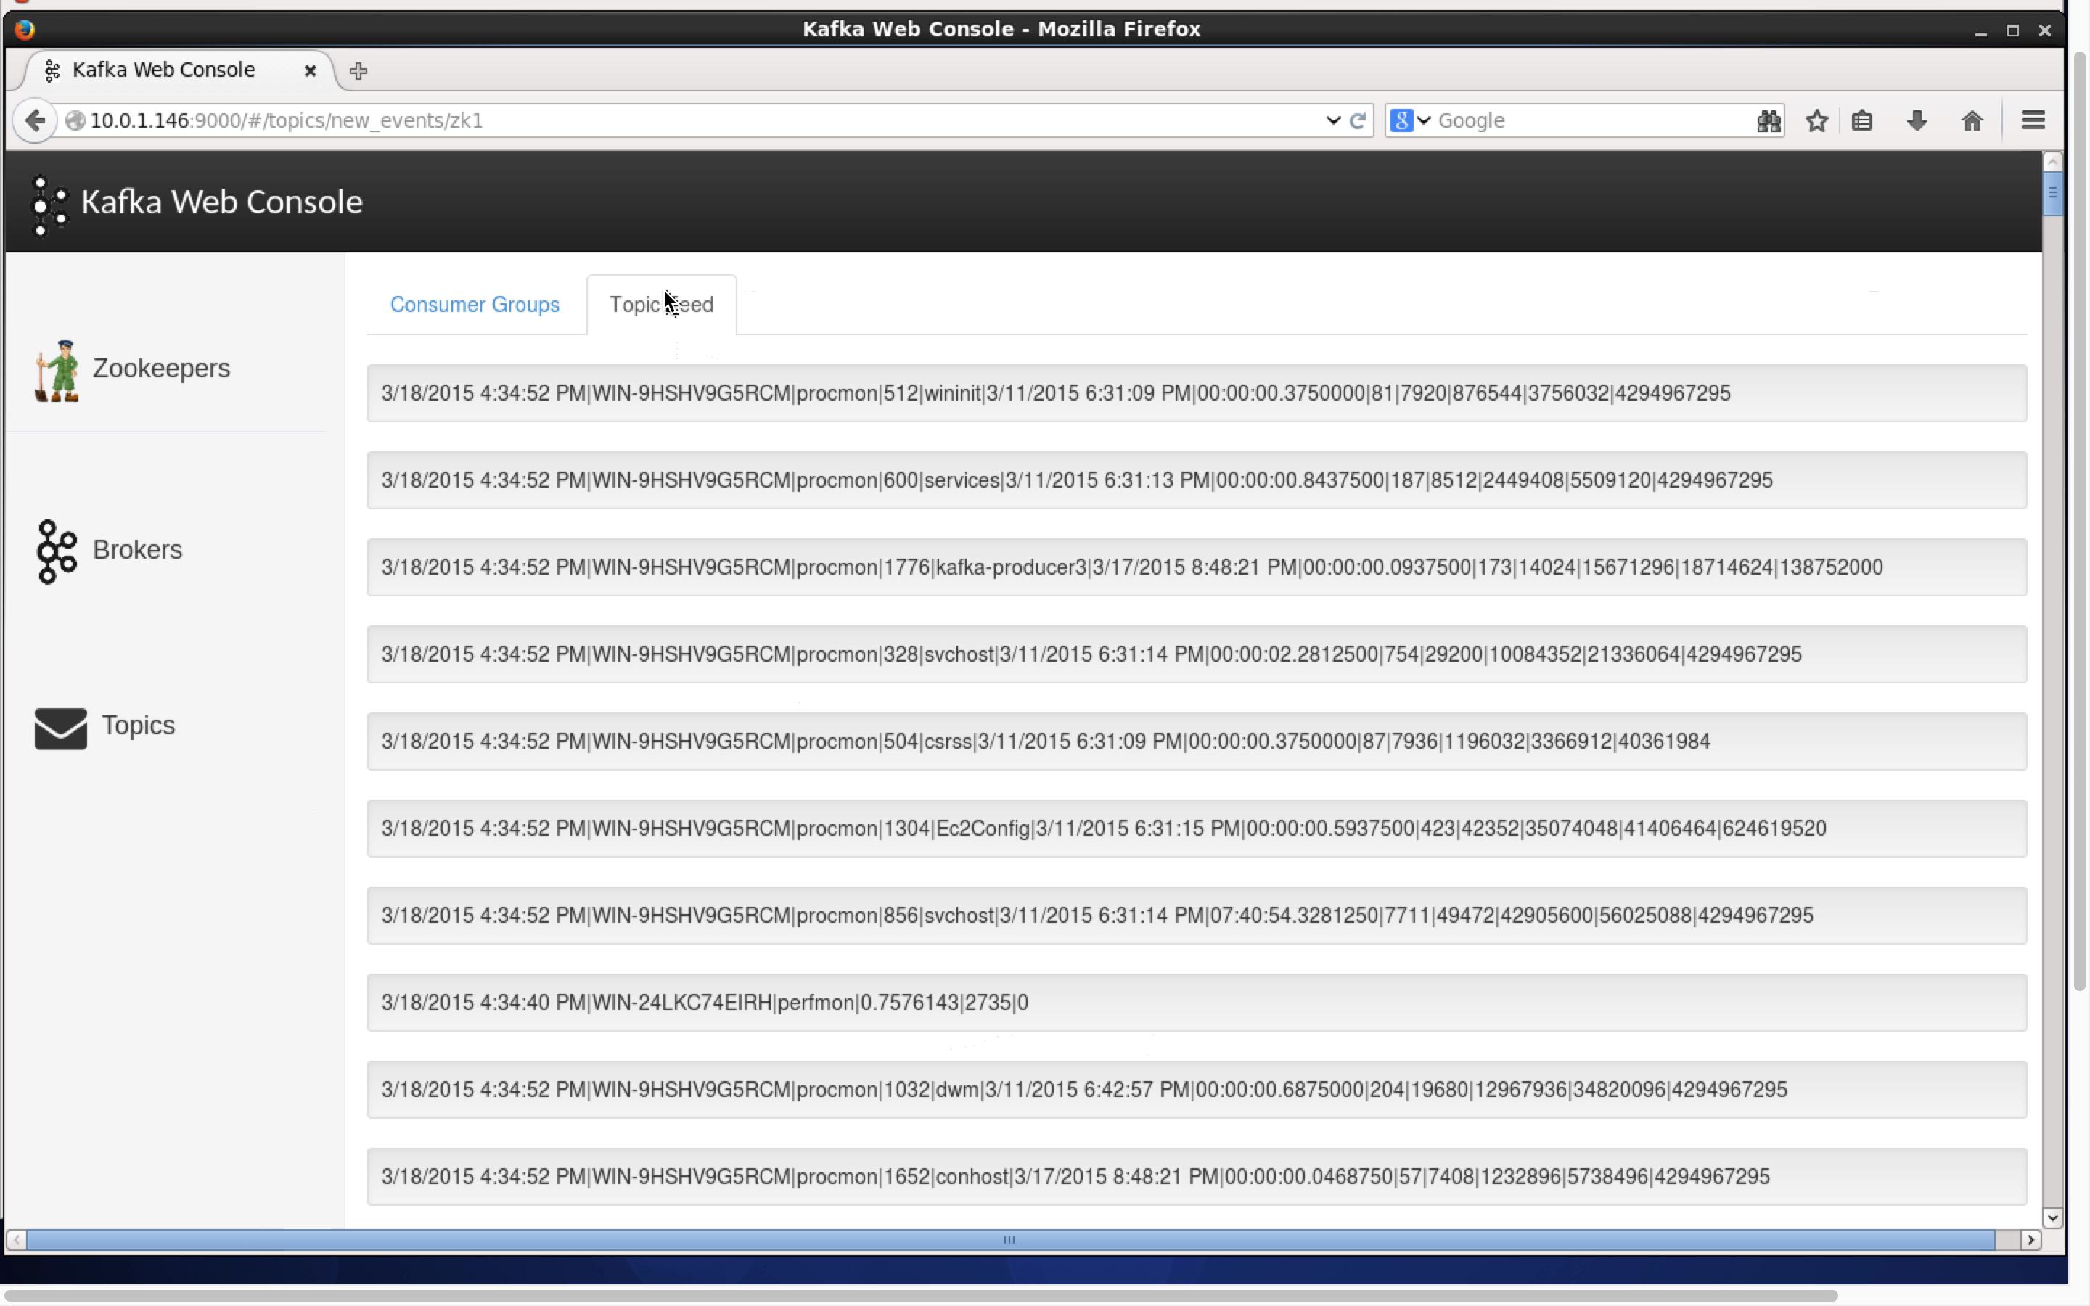
Task: Click the horizontal scroll right arrow
Action: click(x=2030, y=1241)
